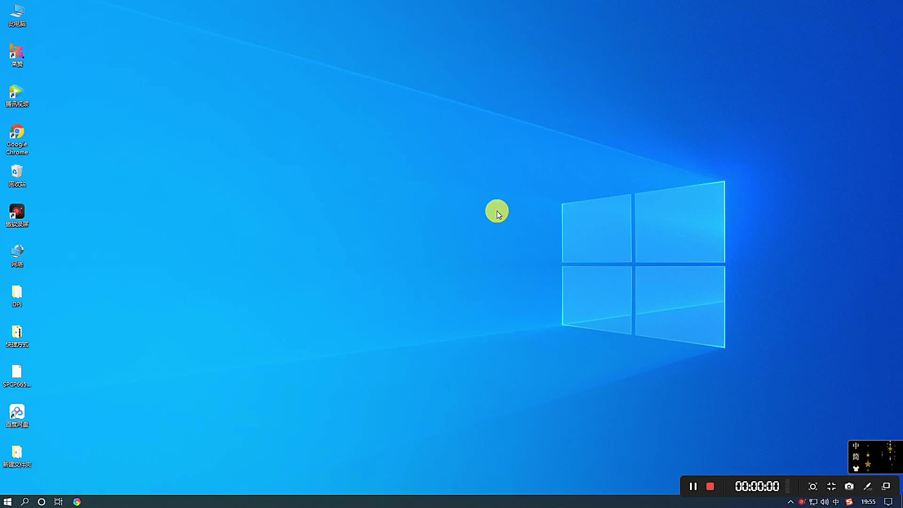Click the Sogou S input method icon
Image resolution: width=903 pixels, height=508 pixels.
(x=849, y=502)
